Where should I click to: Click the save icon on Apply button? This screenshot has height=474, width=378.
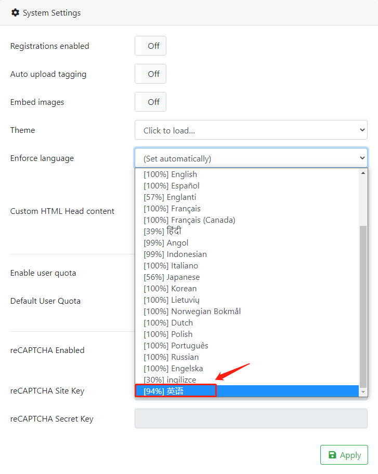(332, 455)
